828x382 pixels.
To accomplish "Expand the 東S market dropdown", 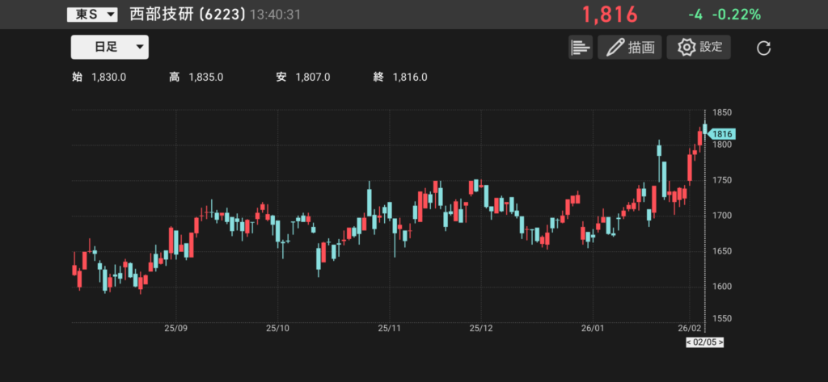I will [92, 15].
